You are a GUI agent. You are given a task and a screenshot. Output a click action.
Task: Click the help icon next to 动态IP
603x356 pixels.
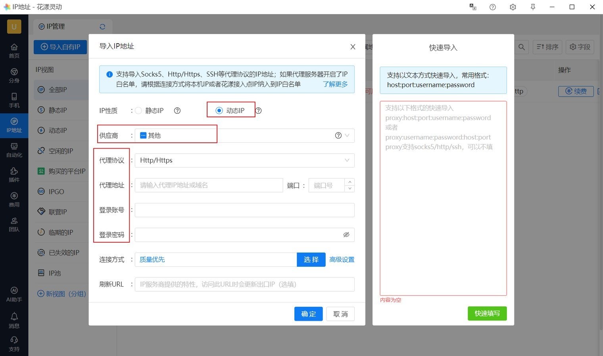point(259,111)
